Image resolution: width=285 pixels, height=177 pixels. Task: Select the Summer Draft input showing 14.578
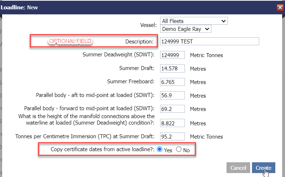(x=172, y=69)
